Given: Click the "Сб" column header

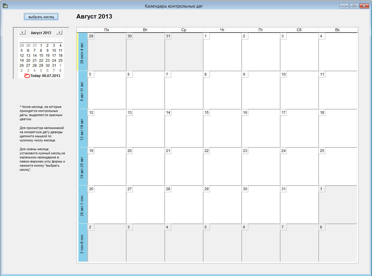Looking at the screenshot, I should [x=299, y=30].
